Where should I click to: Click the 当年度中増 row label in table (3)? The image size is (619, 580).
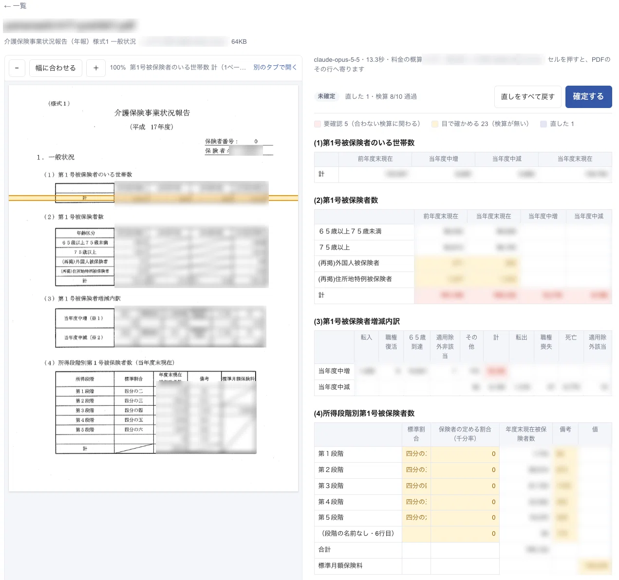click(334, 371)
